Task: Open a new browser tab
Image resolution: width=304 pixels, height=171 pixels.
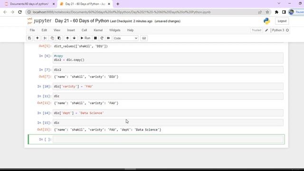Action: [x=118, y=4]
